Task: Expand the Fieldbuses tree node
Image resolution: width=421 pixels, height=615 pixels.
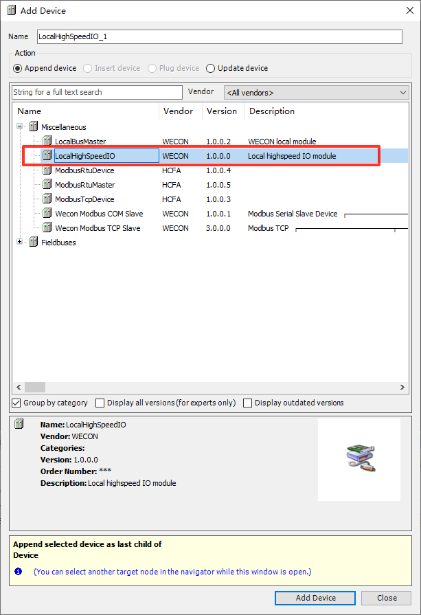Action: tap(21, 243)
